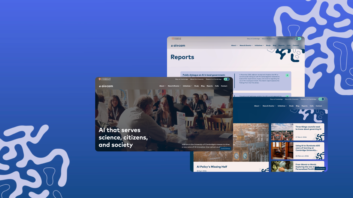Viewport: 353px width, 198px height.
Task: Expand News & Events dropdown on hero homepage
Action: click(174, 86)
